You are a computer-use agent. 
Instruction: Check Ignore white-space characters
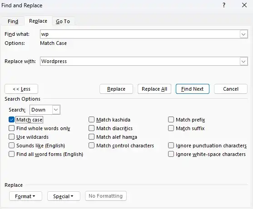click(171, 154)
